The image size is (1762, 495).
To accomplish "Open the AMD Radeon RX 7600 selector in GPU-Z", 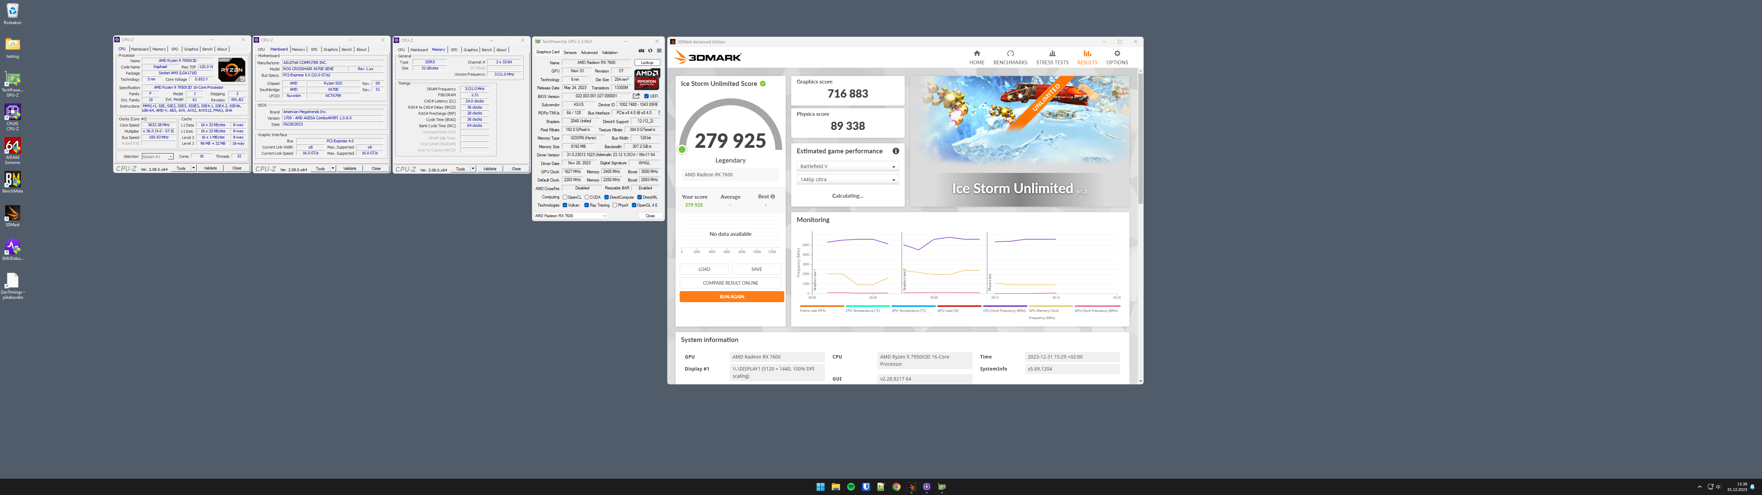I will [571, 216].
